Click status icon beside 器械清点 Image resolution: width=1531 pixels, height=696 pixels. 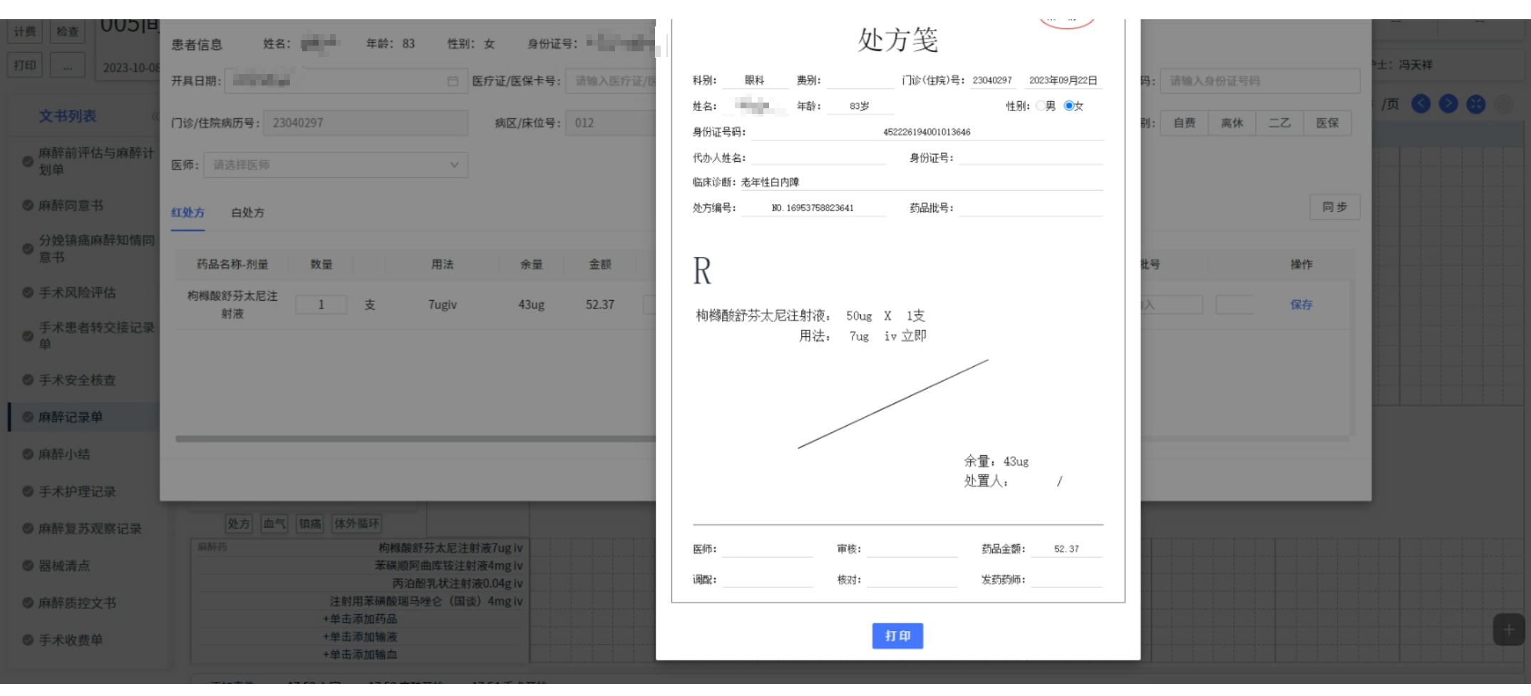tap(28, 565)
